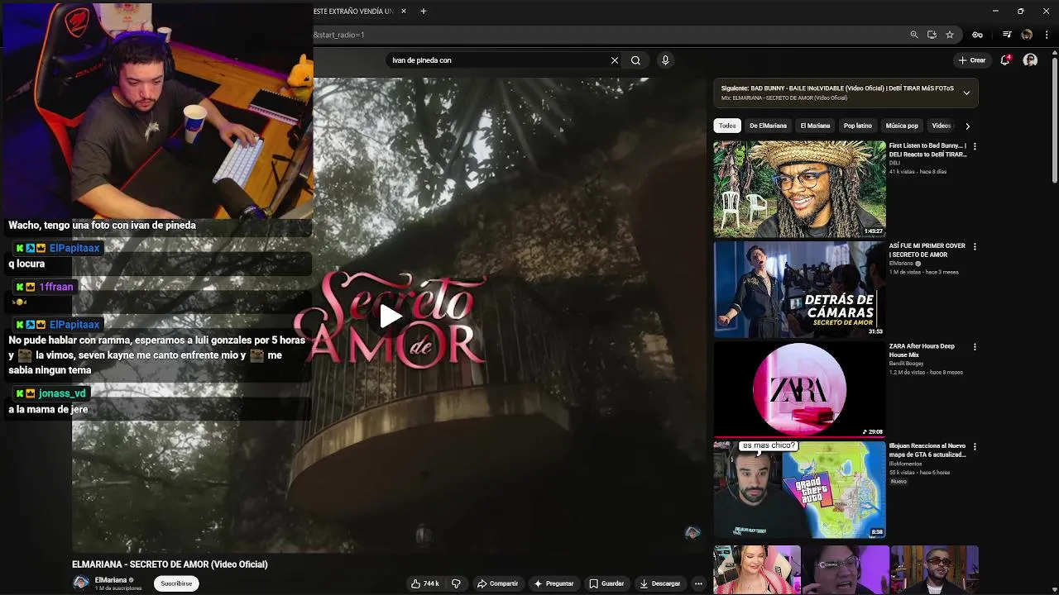
Task: Select the 'El Mariana' filter chip
Action: coord(815,126)
